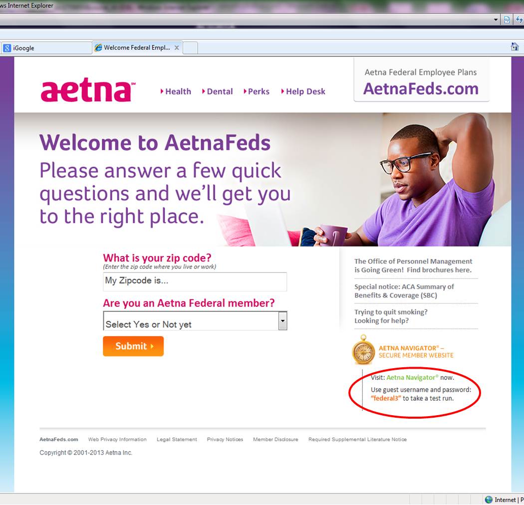Click the compatibility view icon in address bar
This screenshot has width=524, height=505.
[x=507, y=20]
